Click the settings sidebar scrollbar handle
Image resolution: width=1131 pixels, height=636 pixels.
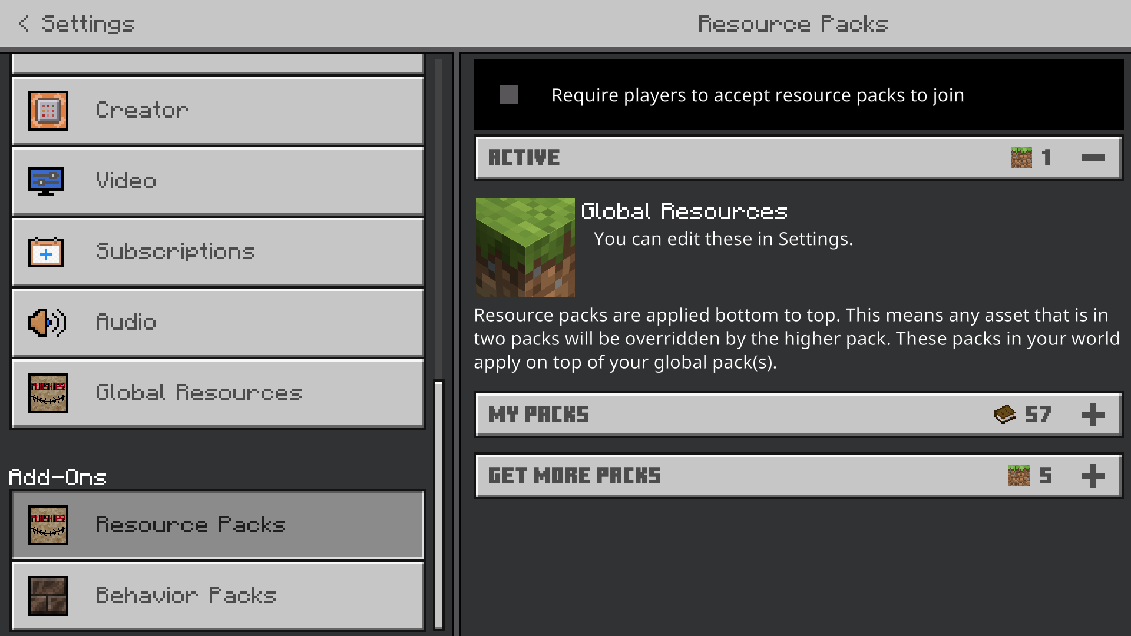[439, 505]
